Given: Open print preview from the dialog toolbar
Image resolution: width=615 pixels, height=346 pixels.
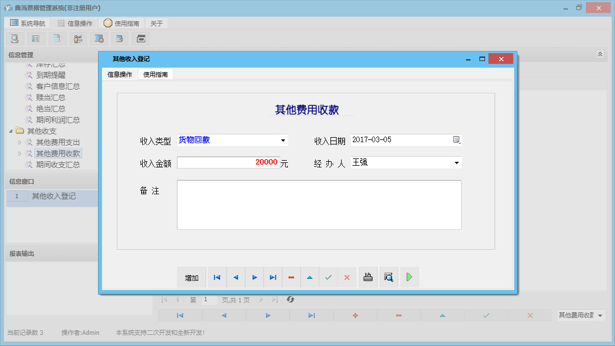Looking at the screenshot, I should 388,277.
